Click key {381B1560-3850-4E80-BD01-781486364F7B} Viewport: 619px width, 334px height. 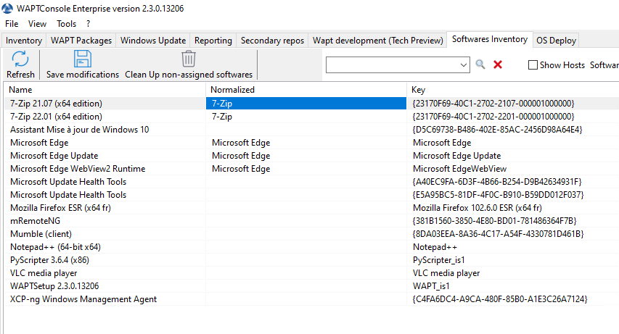495,220
